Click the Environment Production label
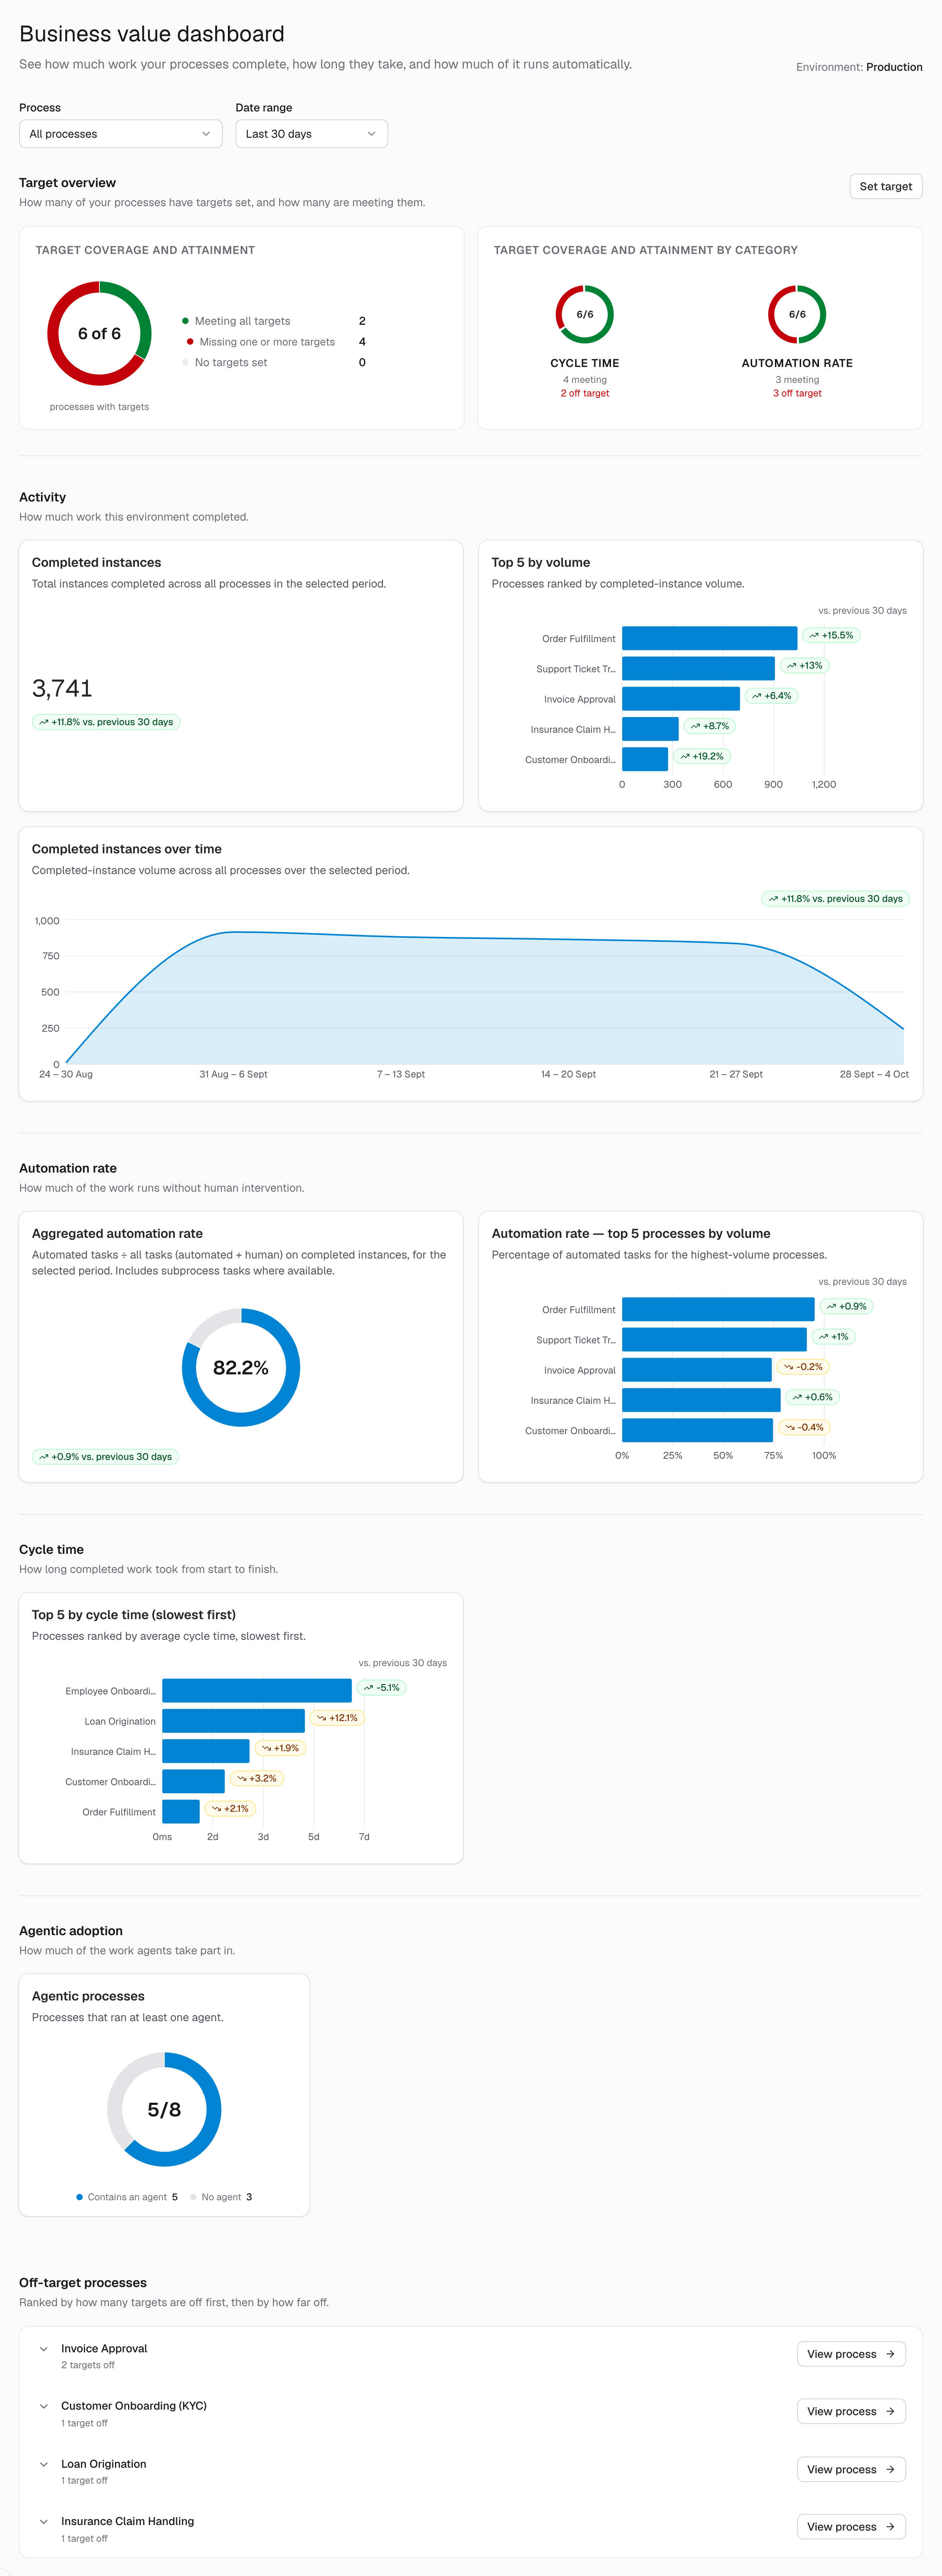 pyautogui.click(x=859, y=67)
